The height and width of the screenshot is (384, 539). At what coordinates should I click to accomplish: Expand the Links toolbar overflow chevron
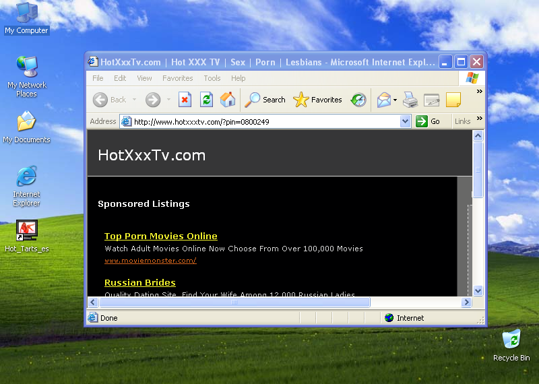coord(480,119)
